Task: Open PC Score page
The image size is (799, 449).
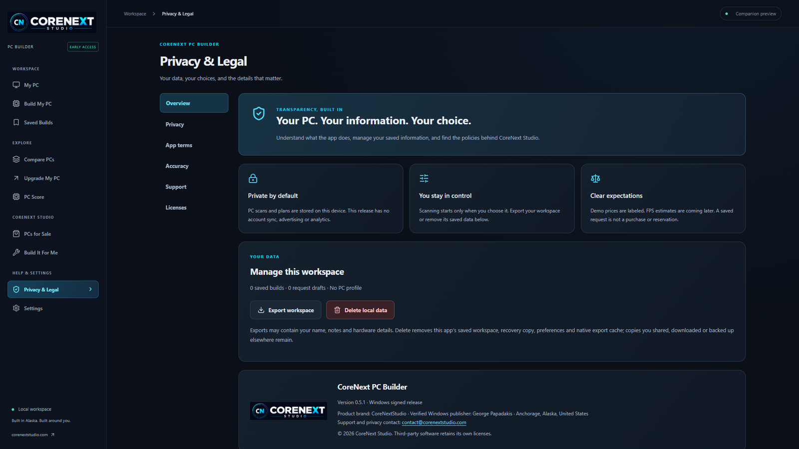Action: [53, 197]
